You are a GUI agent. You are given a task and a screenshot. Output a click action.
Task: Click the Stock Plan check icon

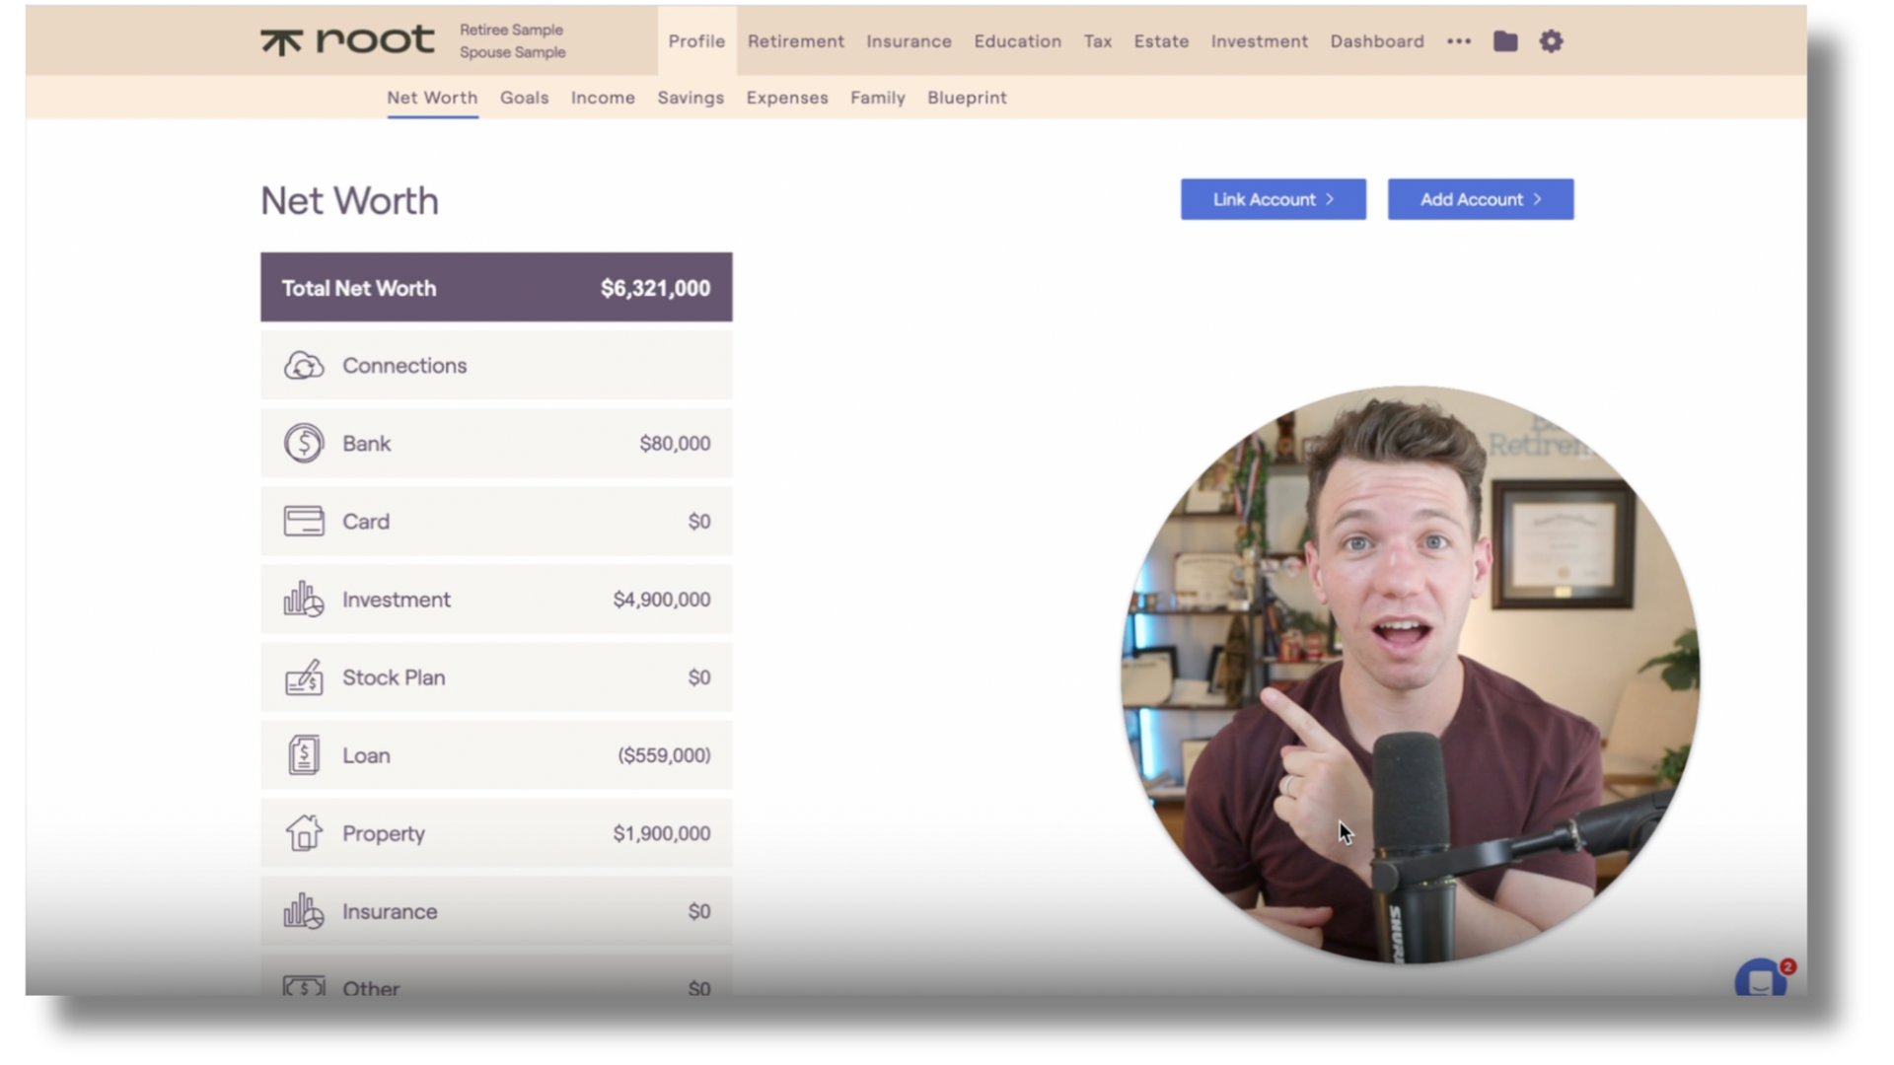click(304, 677)
